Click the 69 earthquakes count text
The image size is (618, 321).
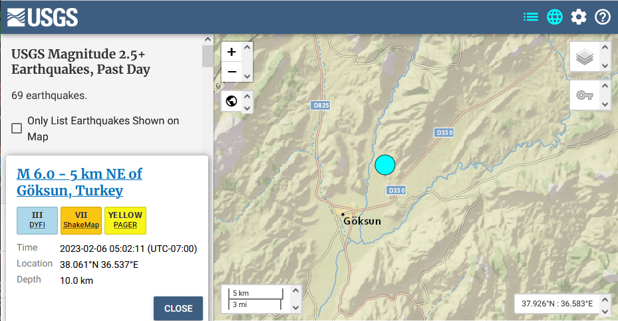click(49, 96)
